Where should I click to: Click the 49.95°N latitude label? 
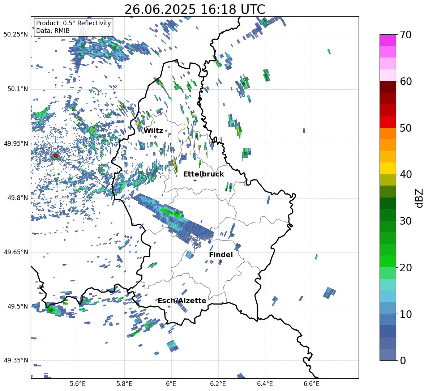pyautogui.click(x=16, y=143)
